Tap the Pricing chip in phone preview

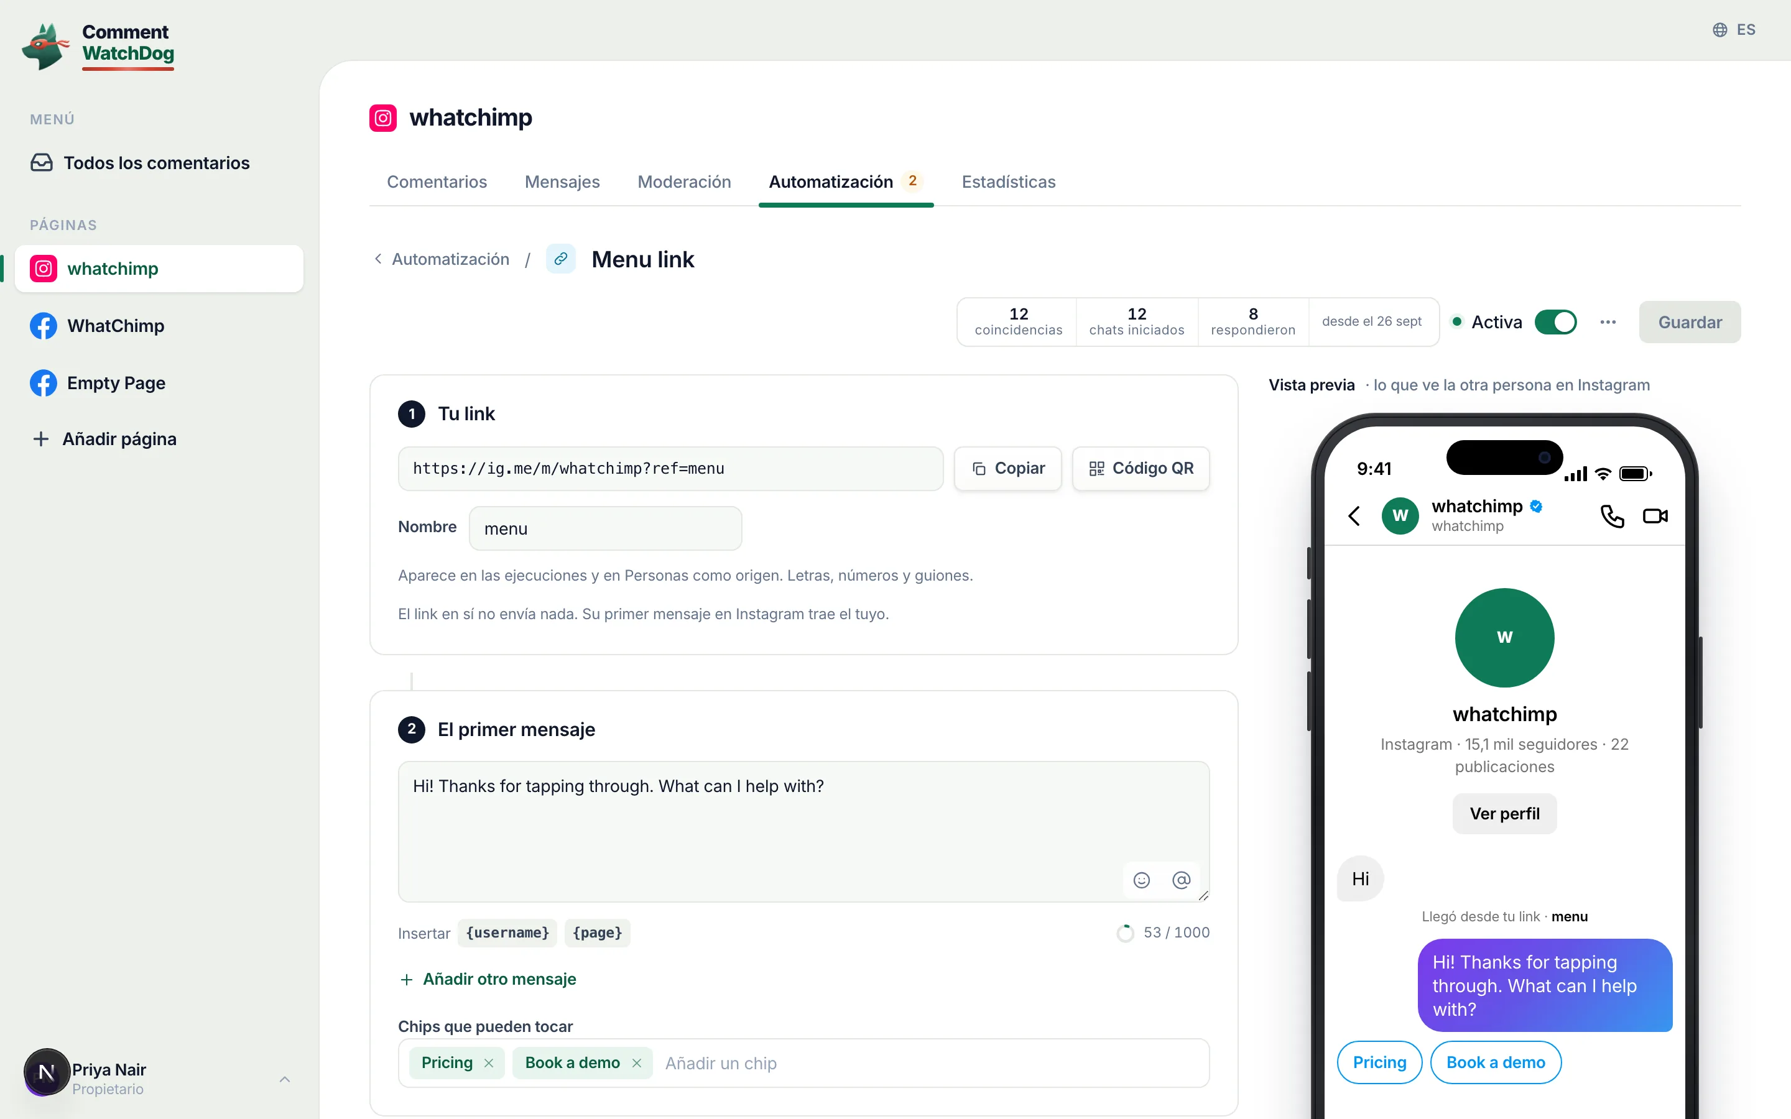(1379, 1062)
